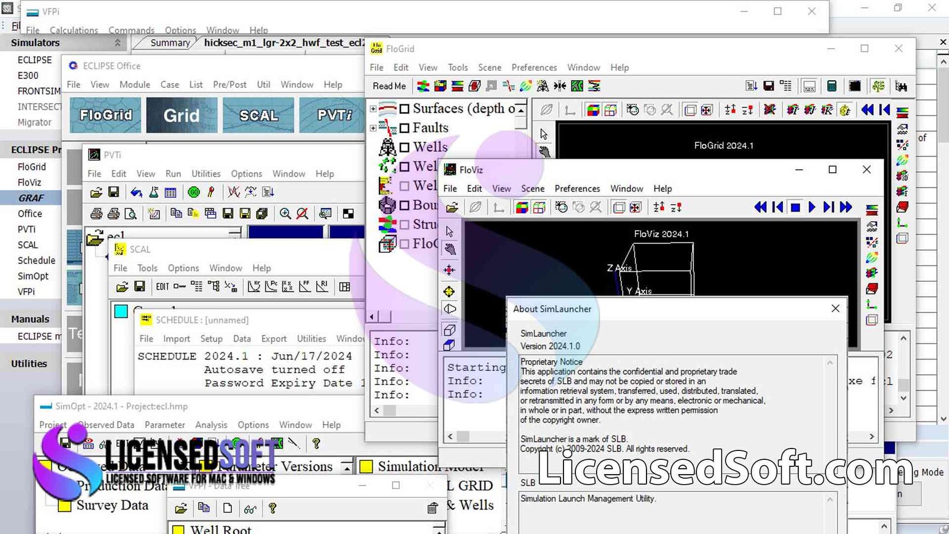Stop playback in FloViz toolbar
949x534 pixels.
pos(795,207)
